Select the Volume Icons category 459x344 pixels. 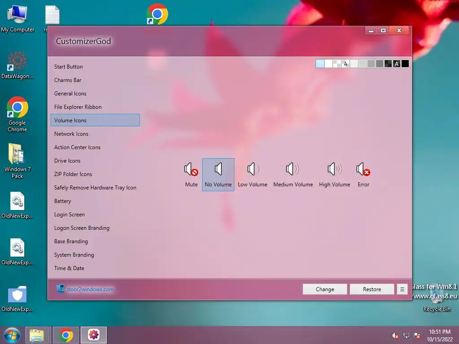[95, 120]
